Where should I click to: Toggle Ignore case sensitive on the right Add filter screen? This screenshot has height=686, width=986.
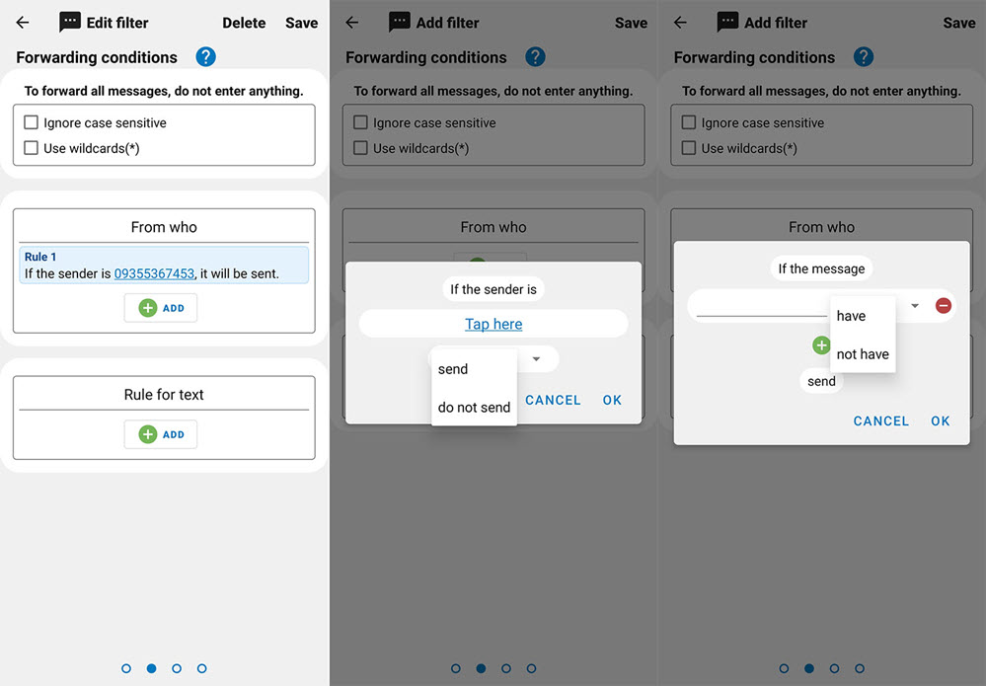click(689, 122)
